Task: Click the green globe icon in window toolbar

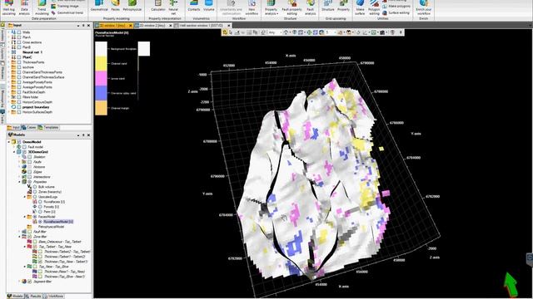Action: 309,32
